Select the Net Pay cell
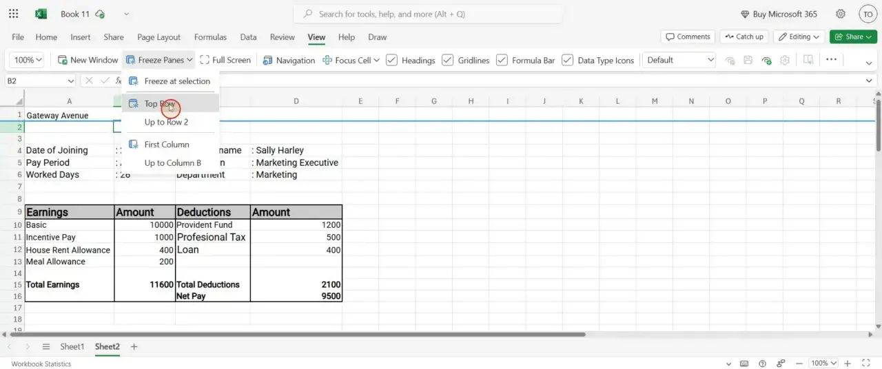The width and height of the screenshot is (882, 369). [213, 296]
